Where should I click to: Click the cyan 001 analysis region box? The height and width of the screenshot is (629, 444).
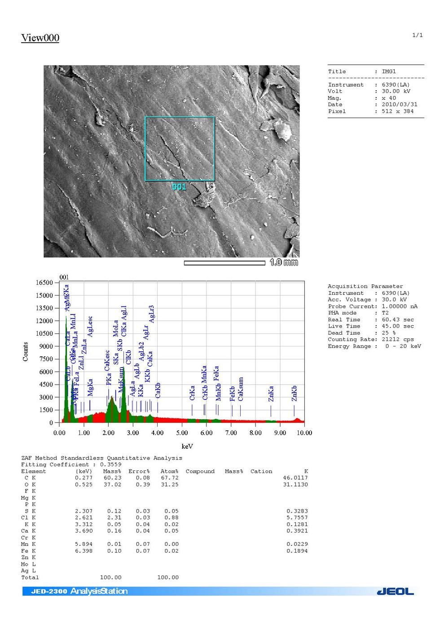(x=180, y=149)
